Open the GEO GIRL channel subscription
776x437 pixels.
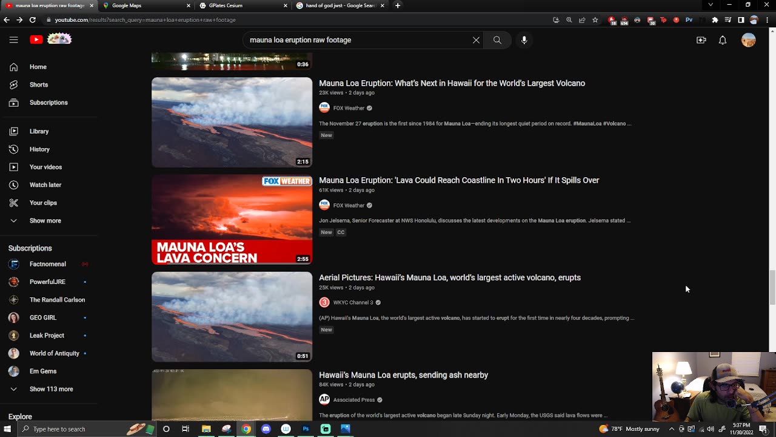[x=48, y=317]
